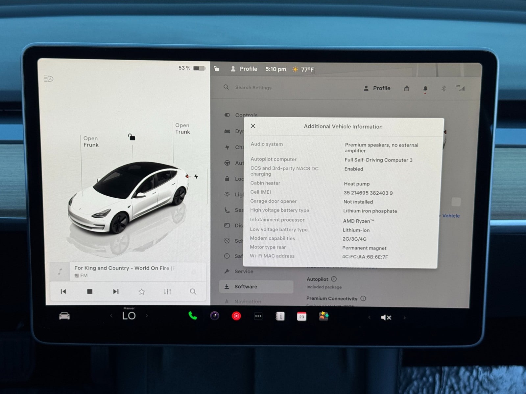Favorite the current station with the star
The height and width of the screenshot is (394, 526).
click(142, 292)
